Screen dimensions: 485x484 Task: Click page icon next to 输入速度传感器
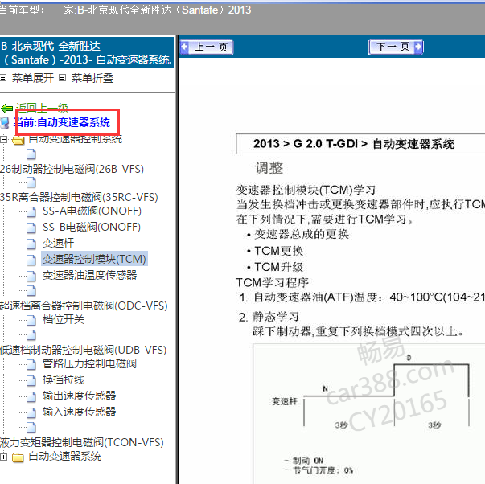[x=31, y=413]
